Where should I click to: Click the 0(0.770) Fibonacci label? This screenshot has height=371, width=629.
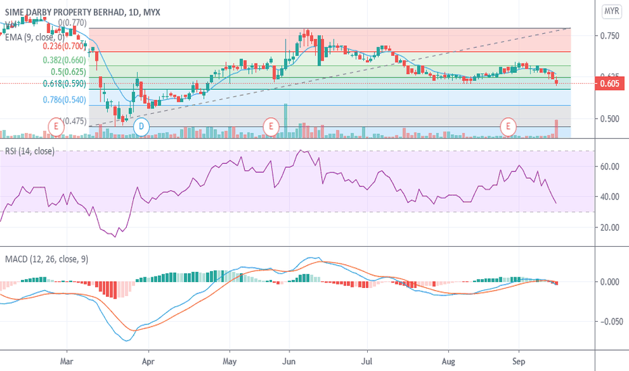coord(72,22)
